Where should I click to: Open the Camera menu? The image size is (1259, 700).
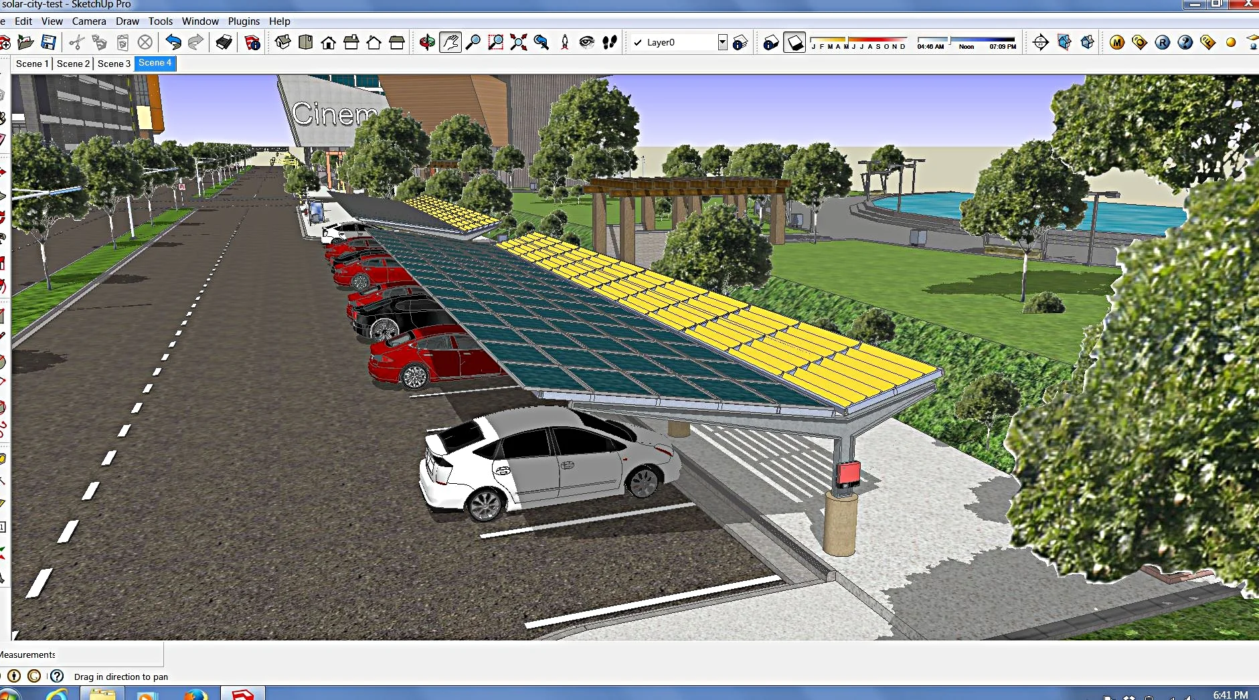point(89,21)
